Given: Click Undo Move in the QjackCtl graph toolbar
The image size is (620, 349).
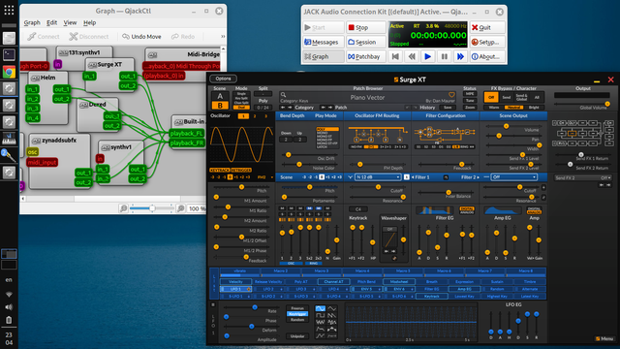Looking at the screenshot, I should pyautogui.click(x=141, y=37).
